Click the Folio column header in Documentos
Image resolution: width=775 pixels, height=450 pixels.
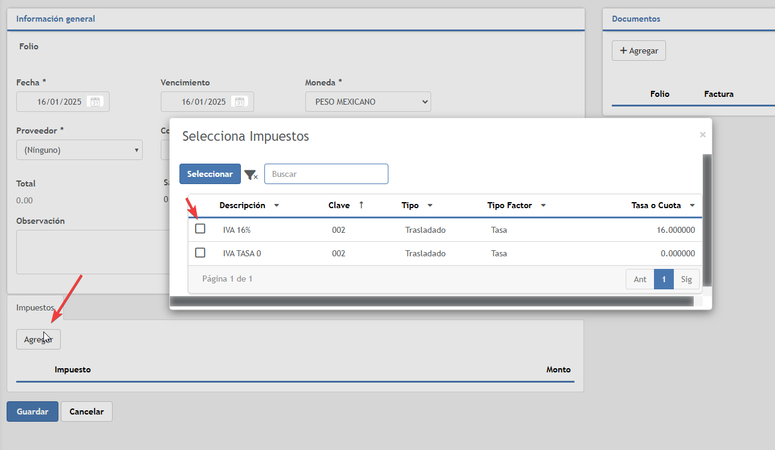pos(660,94)
